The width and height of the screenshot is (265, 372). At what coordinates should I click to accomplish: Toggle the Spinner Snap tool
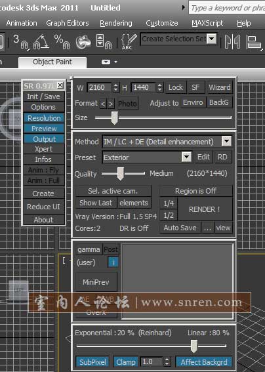point(104,41)
